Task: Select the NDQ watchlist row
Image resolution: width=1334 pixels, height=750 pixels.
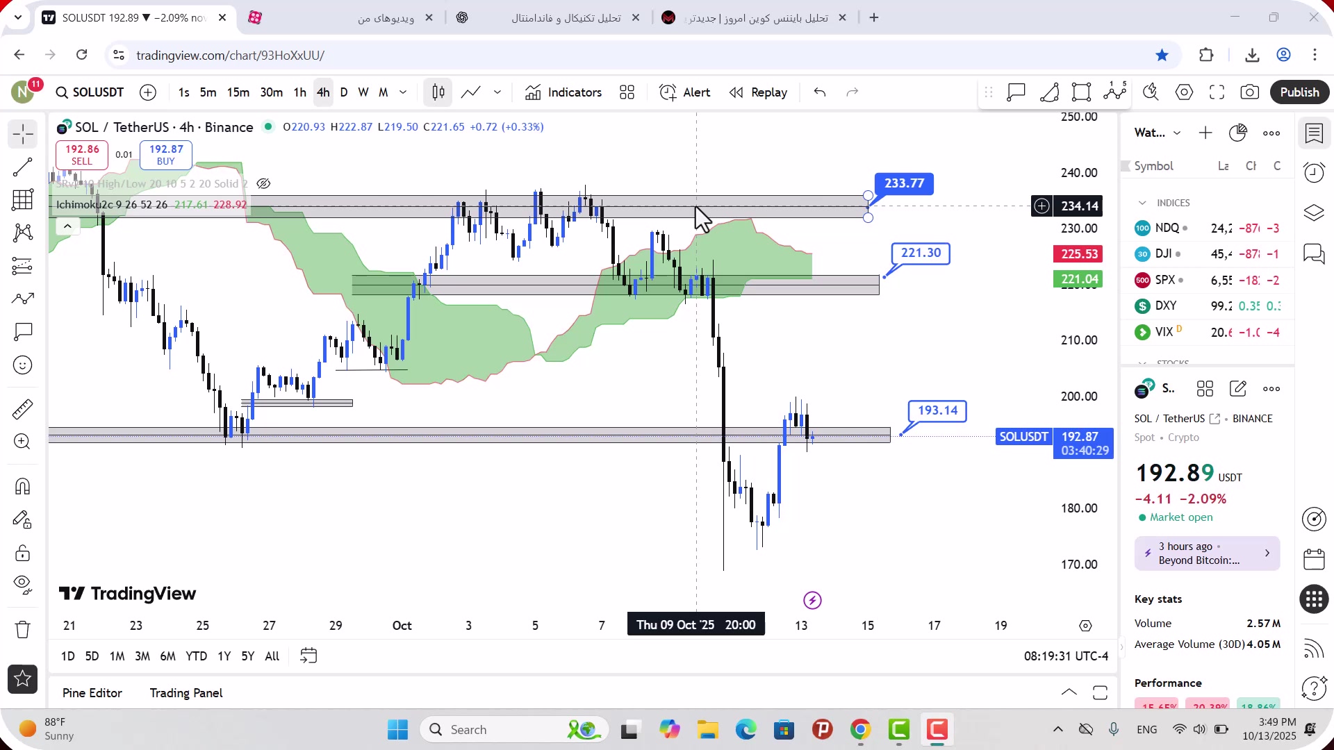Action: (x=1208, y=228)
